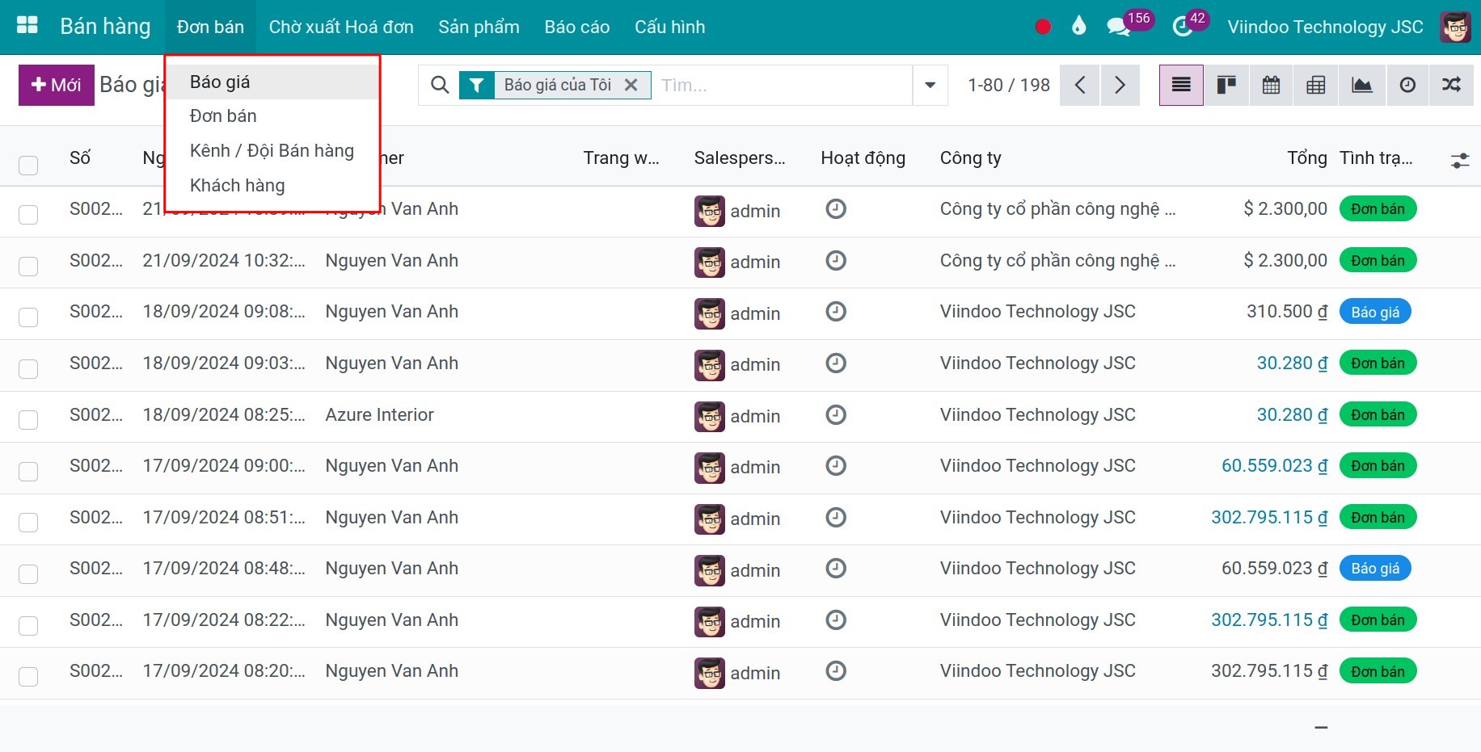Screen dimensions: 1481x752
Task: Click the search input field
Action: pyautogui.click(x=780, y=85)
